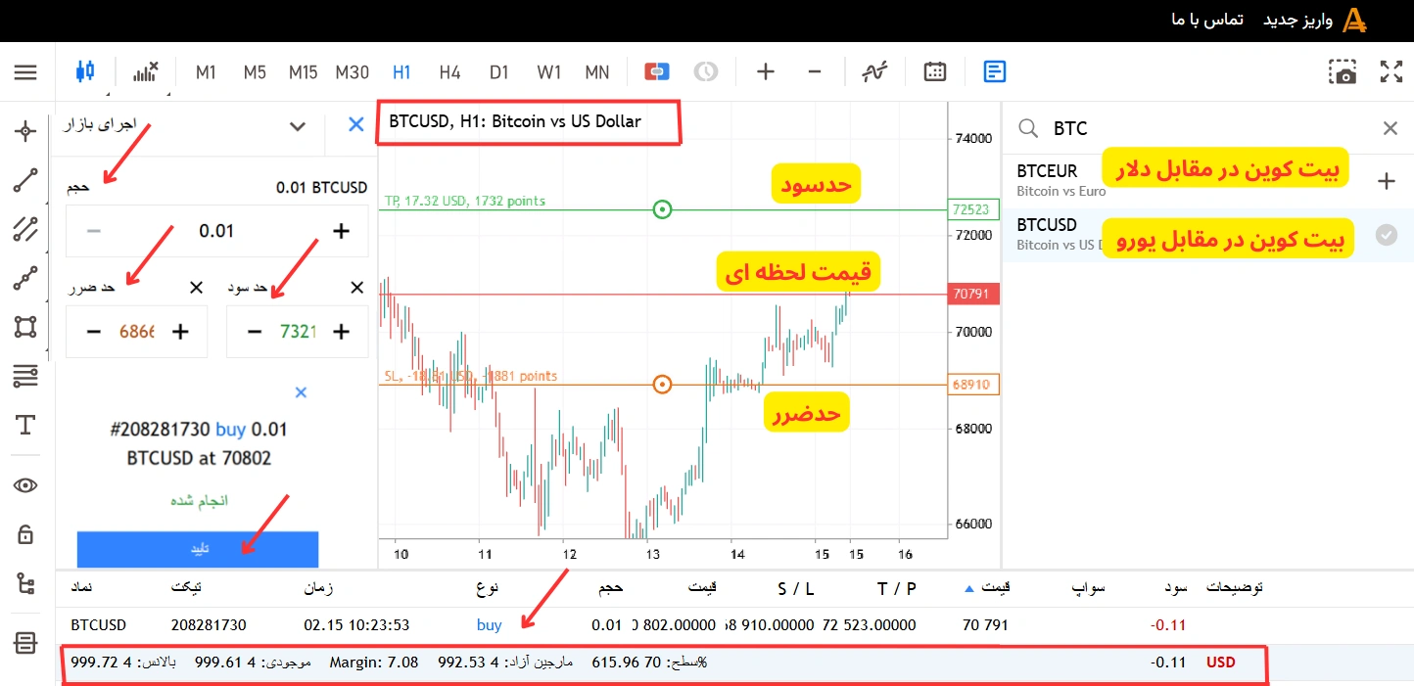Select the Fibonacci levels tool

(x=25, y=376)
